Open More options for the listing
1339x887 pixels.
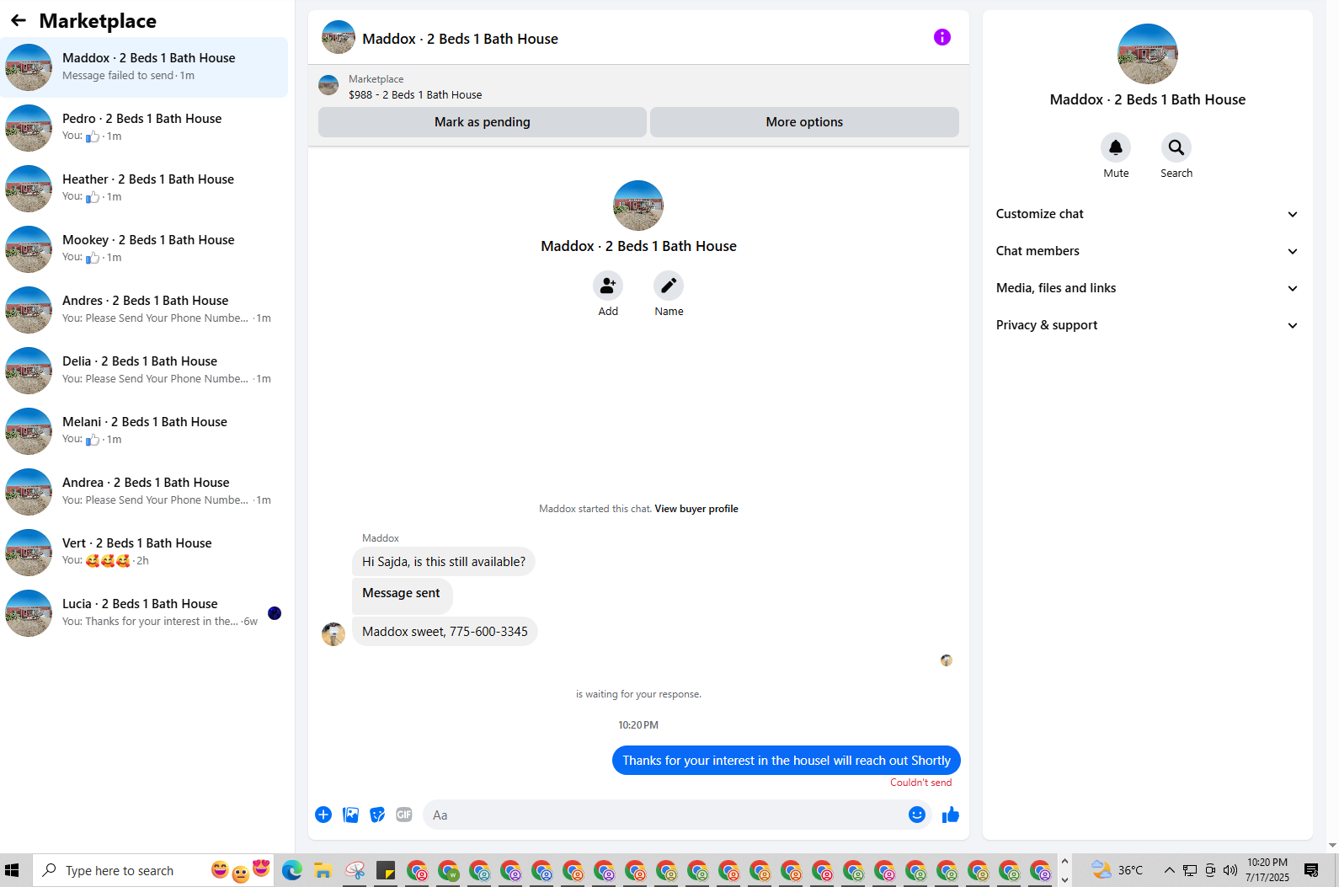[804, 122]
